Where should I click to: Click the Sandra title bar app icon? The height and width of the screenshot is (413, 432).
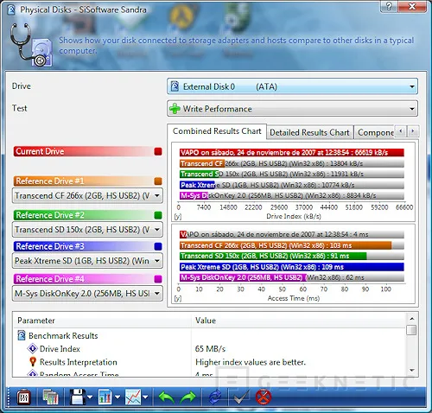(11, 10)
